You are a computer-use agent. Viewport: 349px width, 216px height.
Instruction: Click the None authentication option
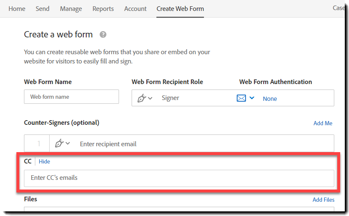point(270,99)
